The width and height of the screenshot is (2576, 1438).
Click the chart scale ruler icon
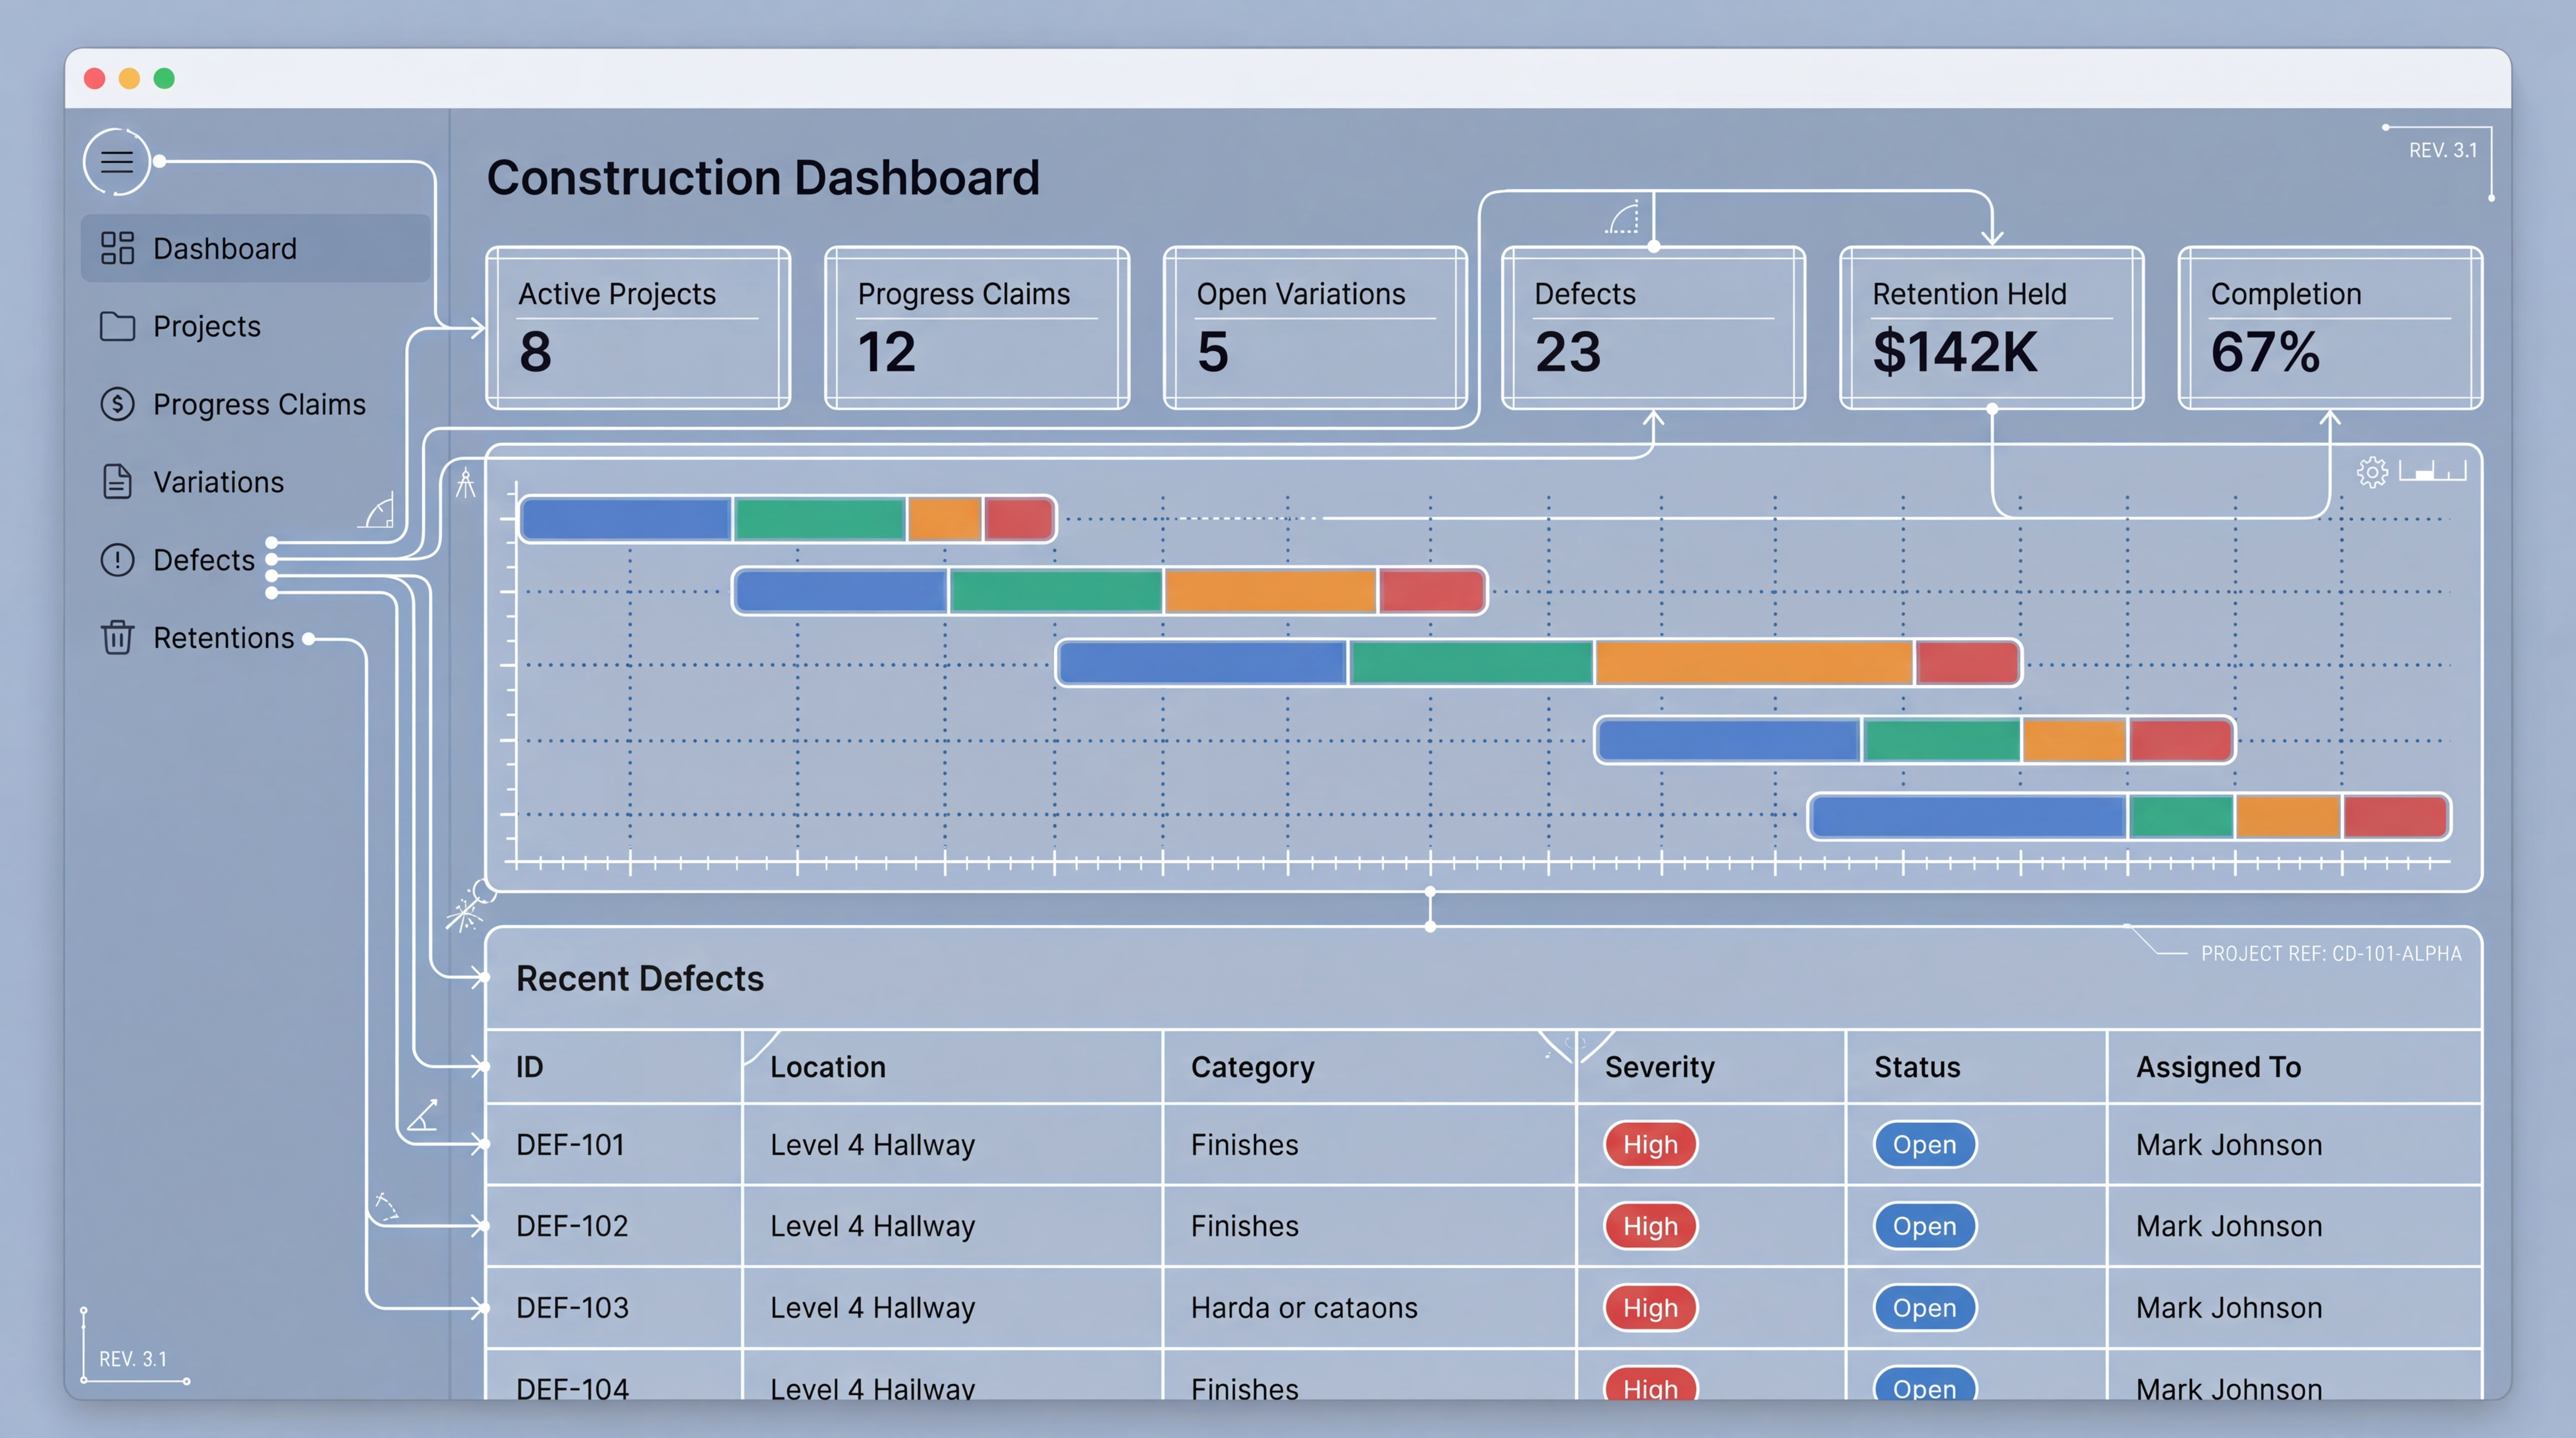click(2432, 471)
